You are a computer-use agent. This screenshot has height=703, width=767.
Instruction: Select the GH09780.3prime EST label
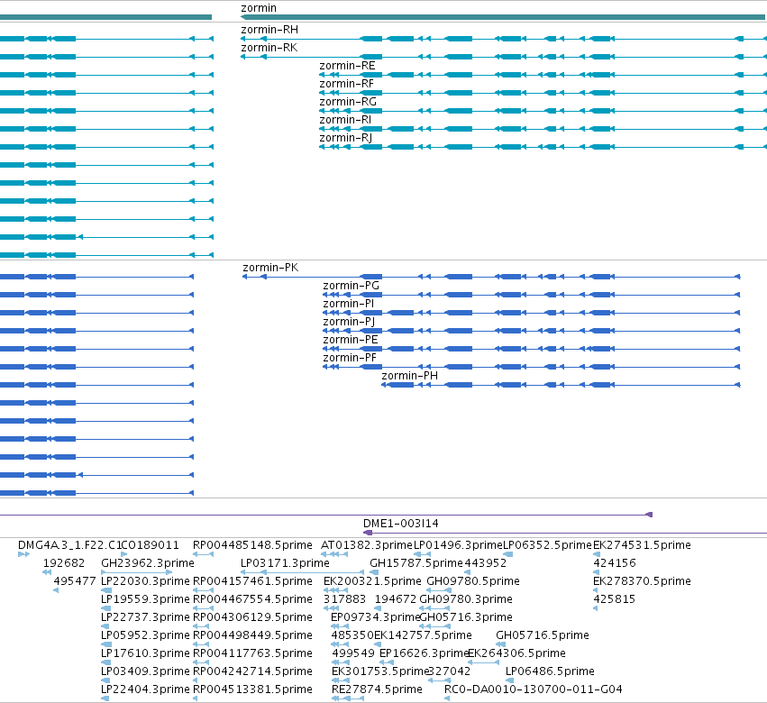coord(466,599)
